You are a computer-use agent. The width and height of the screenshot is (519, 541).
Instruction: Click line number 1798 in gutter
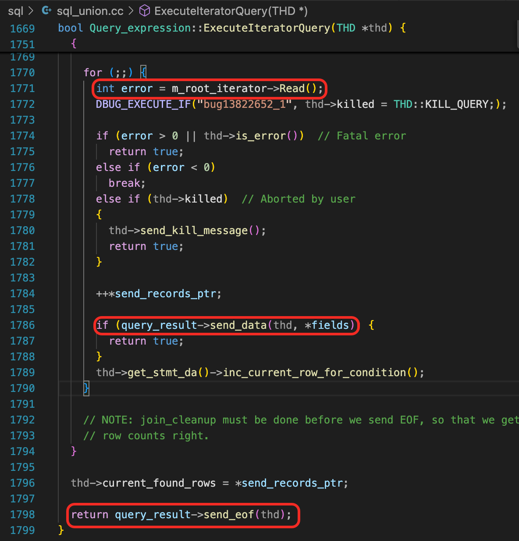point(22,515)
